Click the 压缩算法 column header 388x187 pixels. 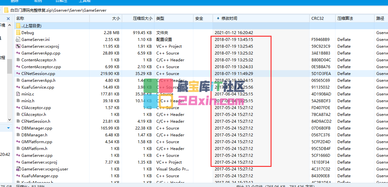[x=345, y=19]
